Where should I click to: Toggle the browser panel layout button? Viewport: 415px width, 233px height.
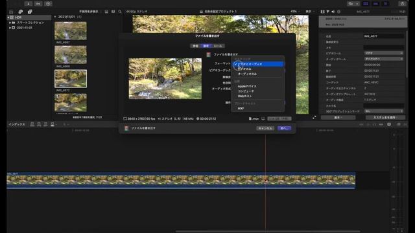pos(366,4)
